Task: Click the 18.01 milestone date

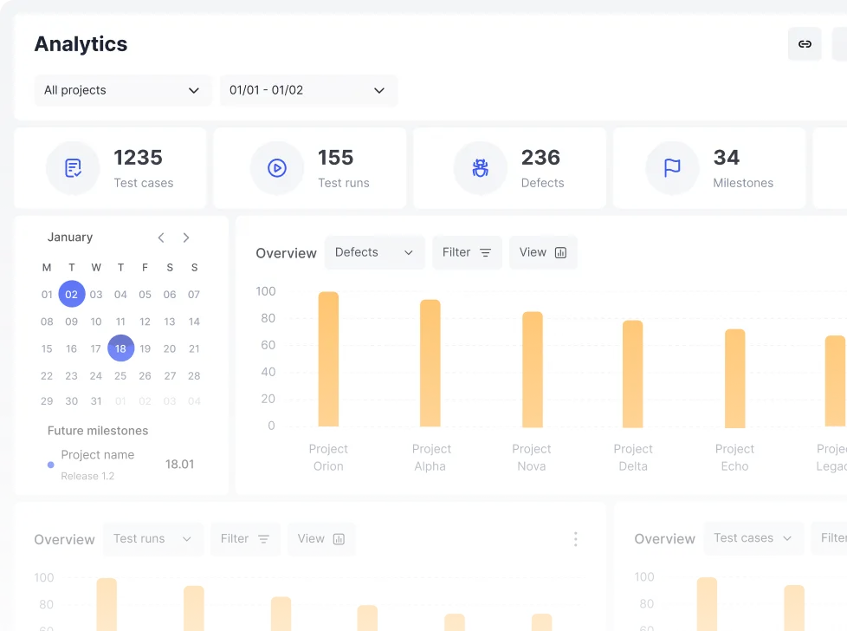Action: point(179,464)
